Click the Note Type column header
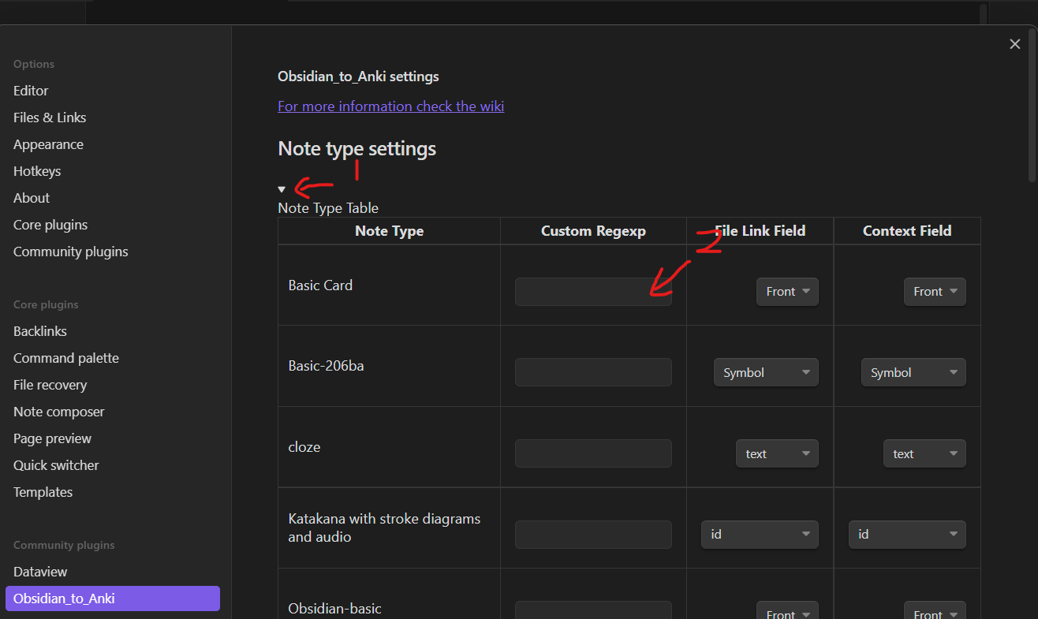The image size is (1038, 619). 390,231
